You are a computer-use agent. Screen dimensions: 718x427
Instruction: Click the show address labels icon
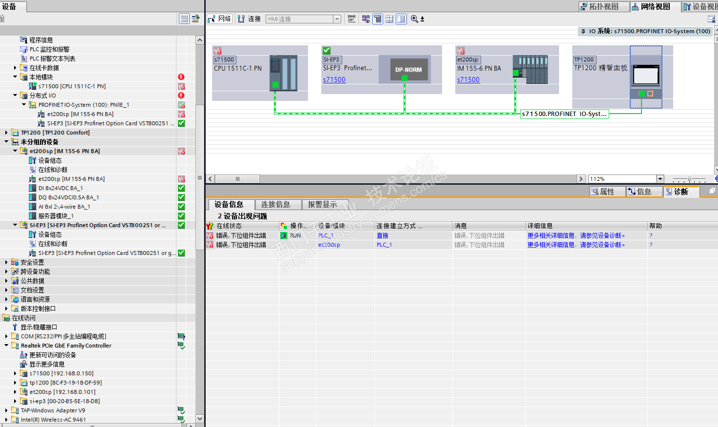tap(366, 19)
